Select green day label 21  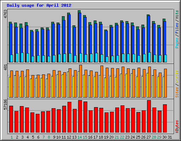[x=117, y=137]
